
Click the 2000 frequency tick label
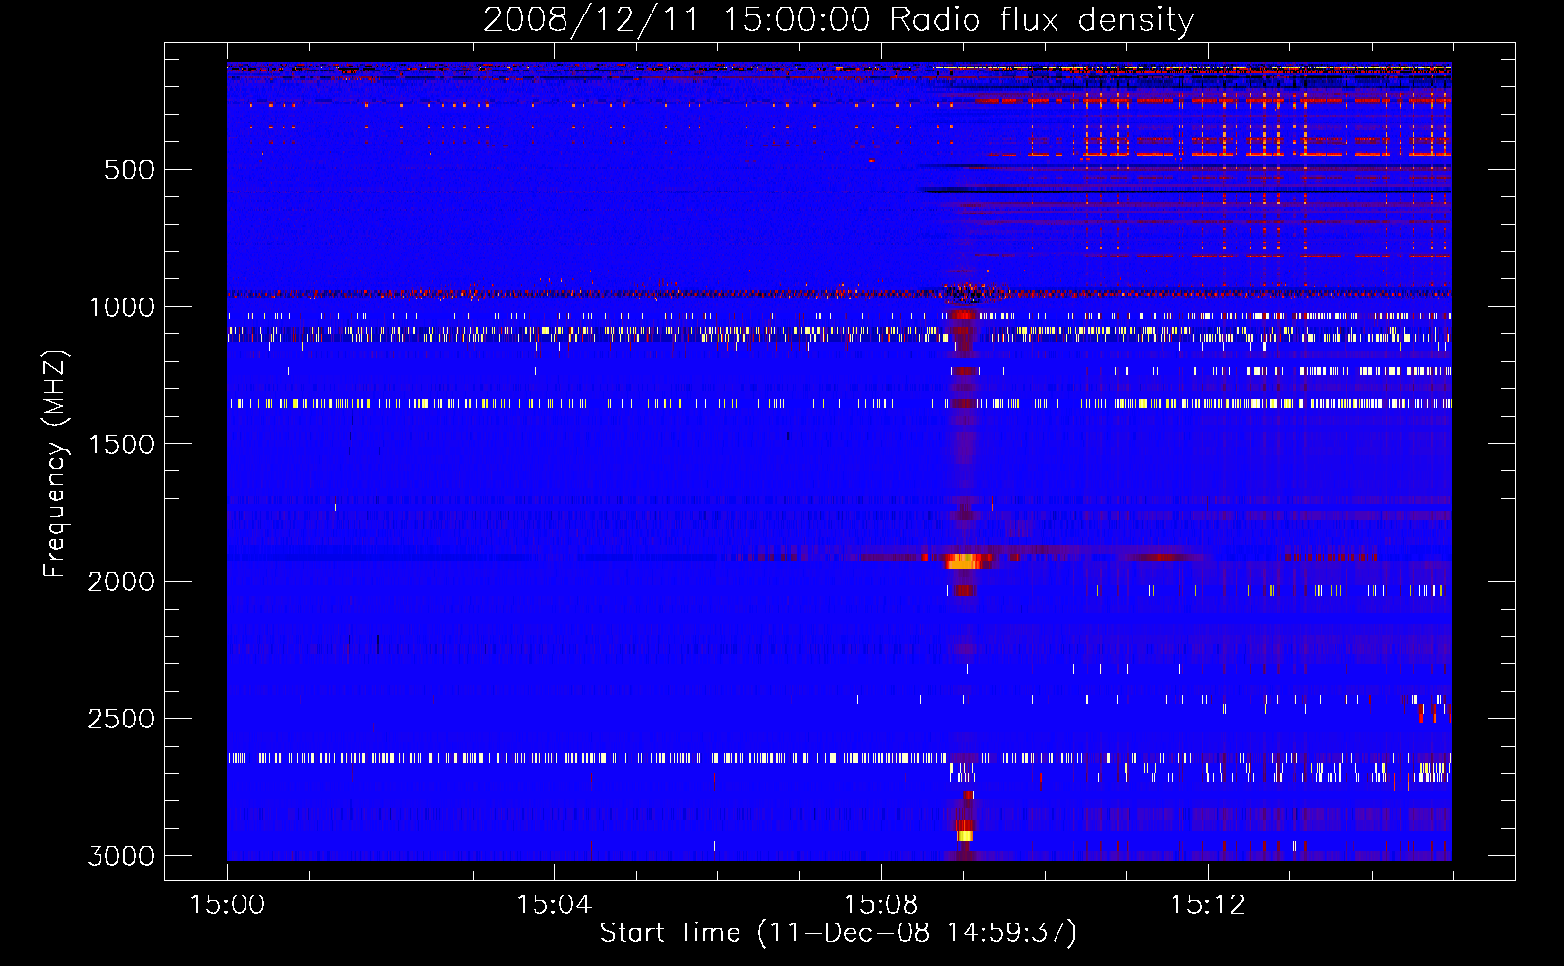(x=121, y=582)
